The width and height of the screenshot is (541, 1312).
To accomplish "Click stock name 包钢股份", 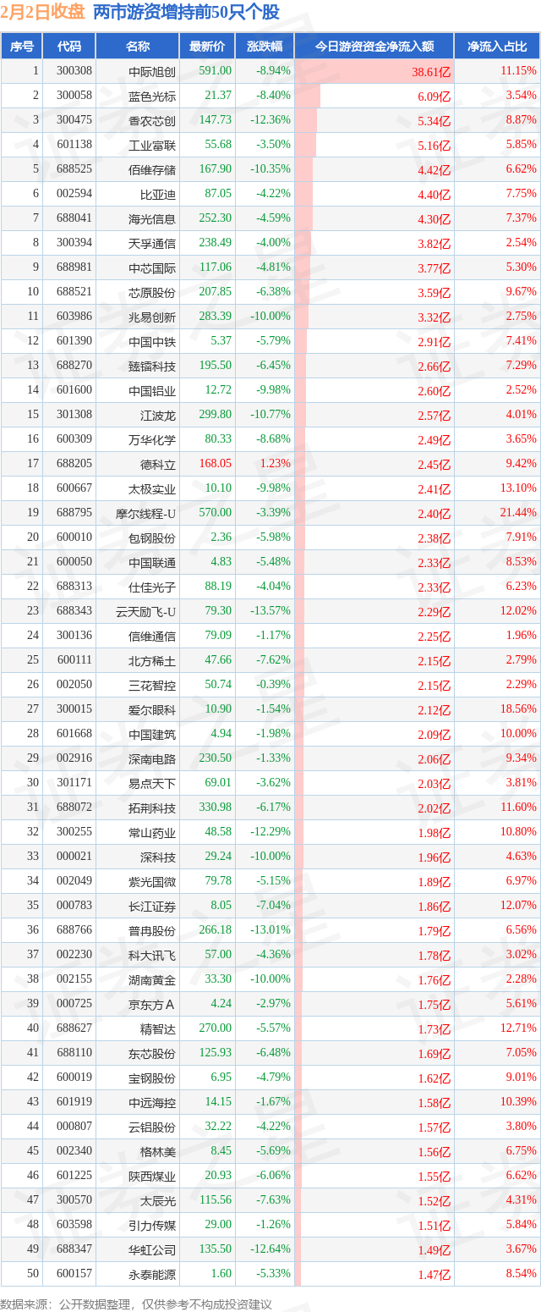I will click(152, 537).
